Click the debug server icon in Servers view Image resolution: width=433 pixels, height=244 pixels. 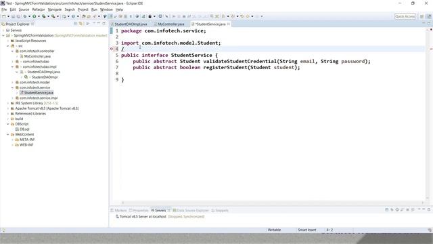coord(392,210)
